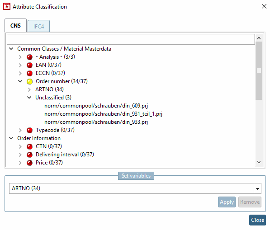Collapse Common Classes / Material Masterdata node
270x230 pixels.
coord(11,49)
